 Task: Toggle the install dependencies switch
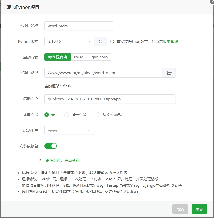coord(51,146)
